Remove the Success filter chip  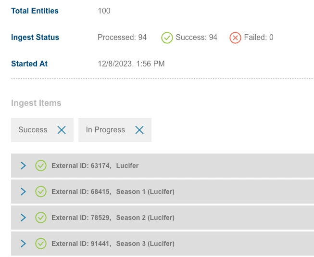[62, 130]
